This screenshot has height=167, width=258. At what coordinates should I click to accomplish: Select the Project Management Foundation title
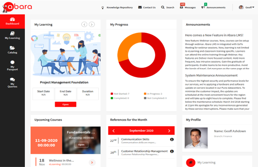[x=64, y=82]
